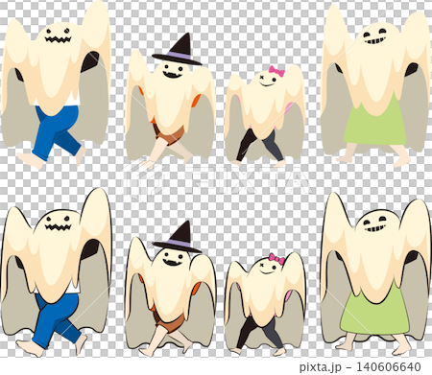This screenshot has width=432, height=375.
Task: Pick the outlined bottom-row ghost in blue jeans
Action: click(x=57, y=272)
